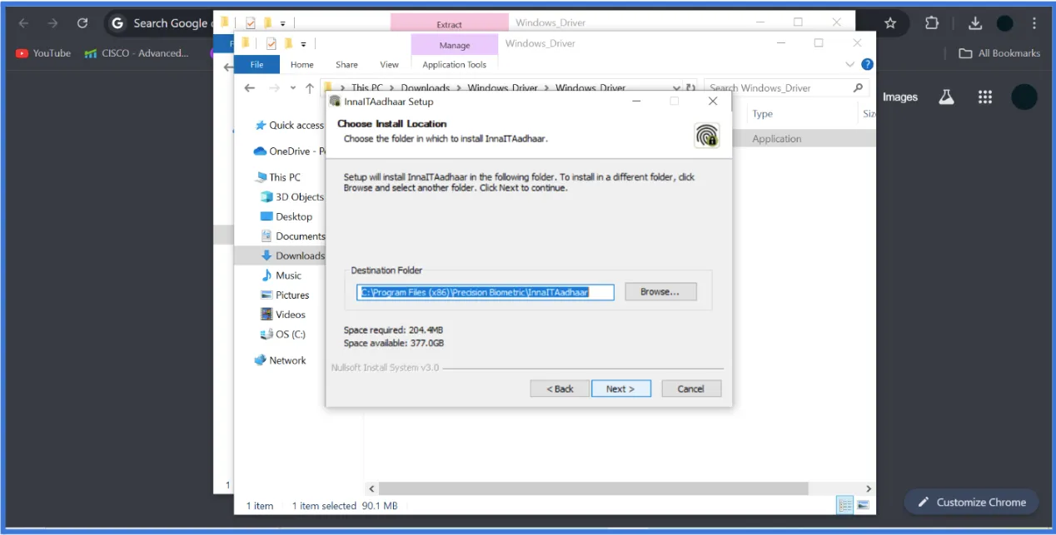Switch to Details view icon in Explorer status bar
This screenshot has width=1056, height=535.
[845, 505]
